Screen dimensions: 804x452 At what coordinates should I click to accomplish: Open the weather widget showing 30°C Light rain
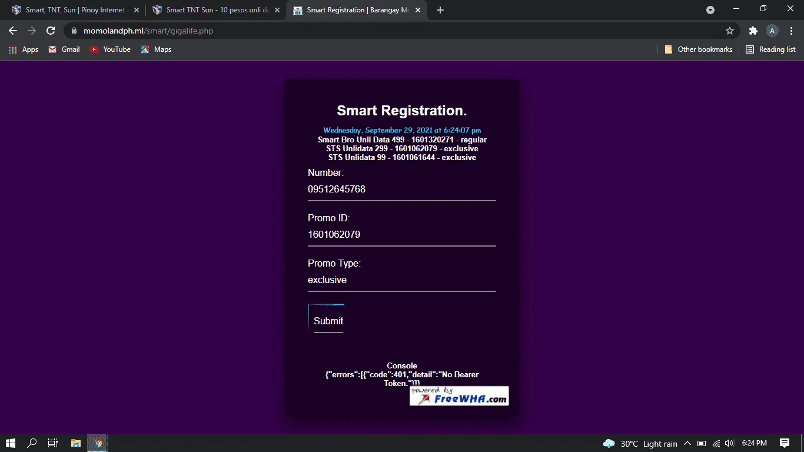pos(640,443)
